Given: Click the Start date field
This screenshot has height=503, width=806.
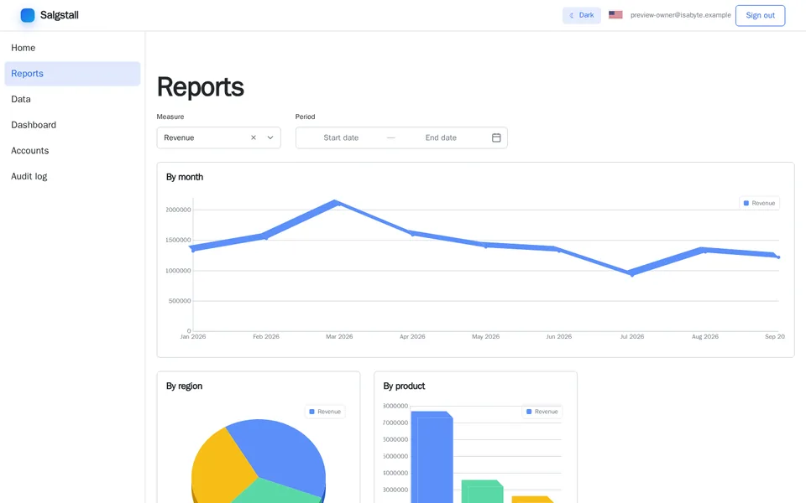Looking at the screenshot, I should (x=341, y=137).
